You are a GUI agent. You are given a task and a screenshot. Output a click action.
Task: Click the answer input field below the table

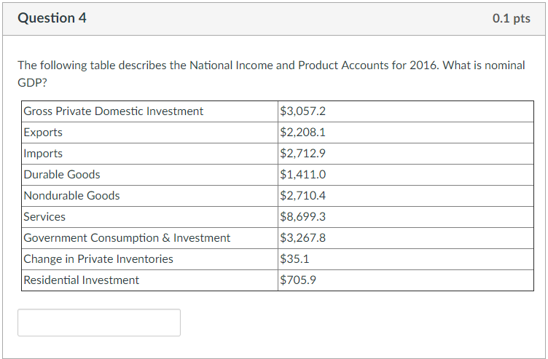[x=99, y=323]
